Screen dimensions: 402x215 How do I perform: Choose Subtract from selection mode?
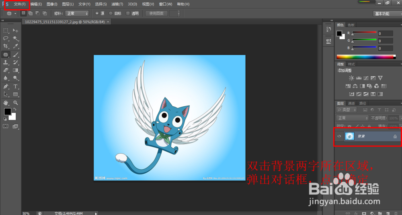(x=38, y=13)
